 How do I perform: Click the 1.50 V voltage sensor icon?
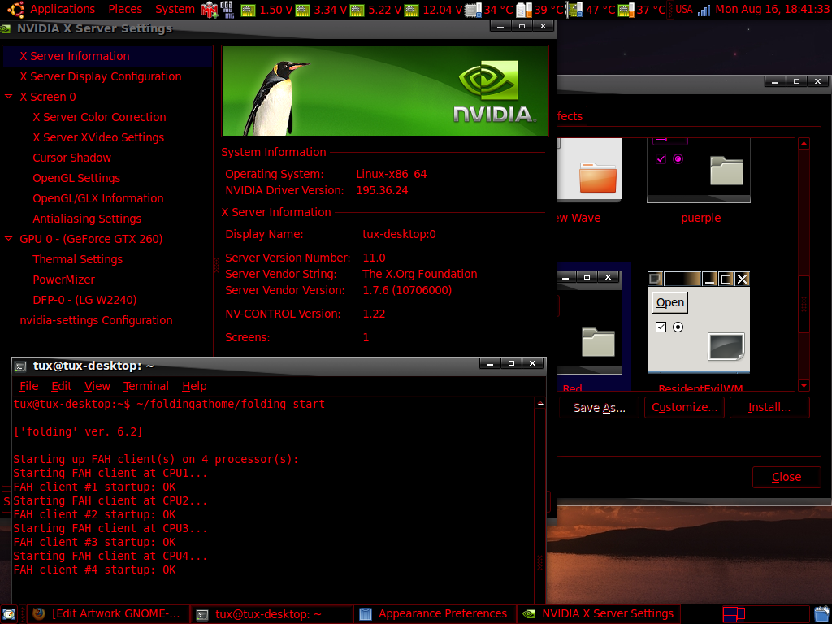coord(248,10)
